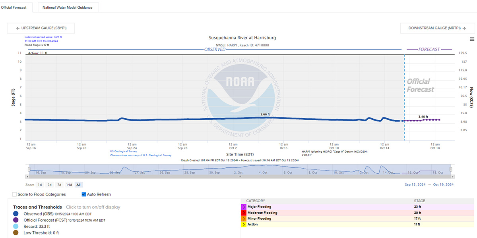Screen dimensions: 477x238
Task: Click the Stage (FT) axis title
Action: [x=13, y=97]
